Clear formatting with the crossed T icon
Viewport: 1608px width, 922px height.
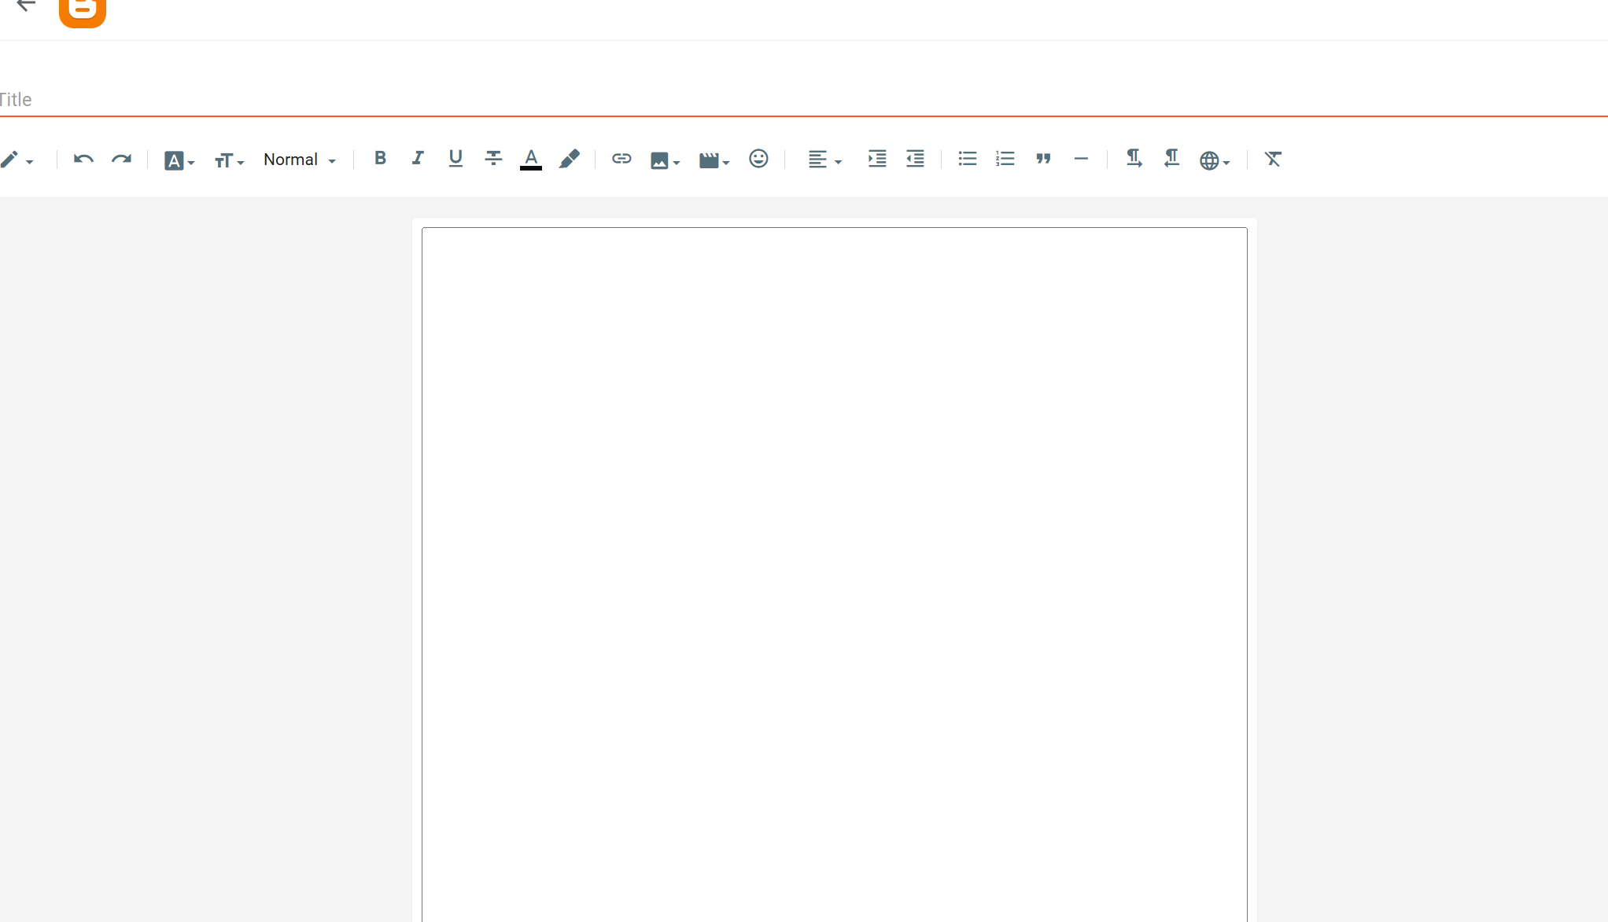(1273, 159)
